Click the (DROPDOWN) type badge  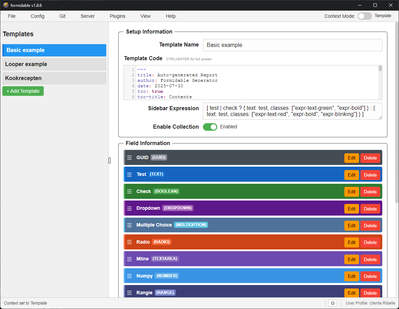coord(178,208)
